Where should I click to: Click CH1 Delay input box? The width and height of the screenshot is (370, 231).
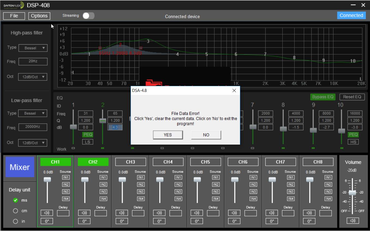click(63, 213)
